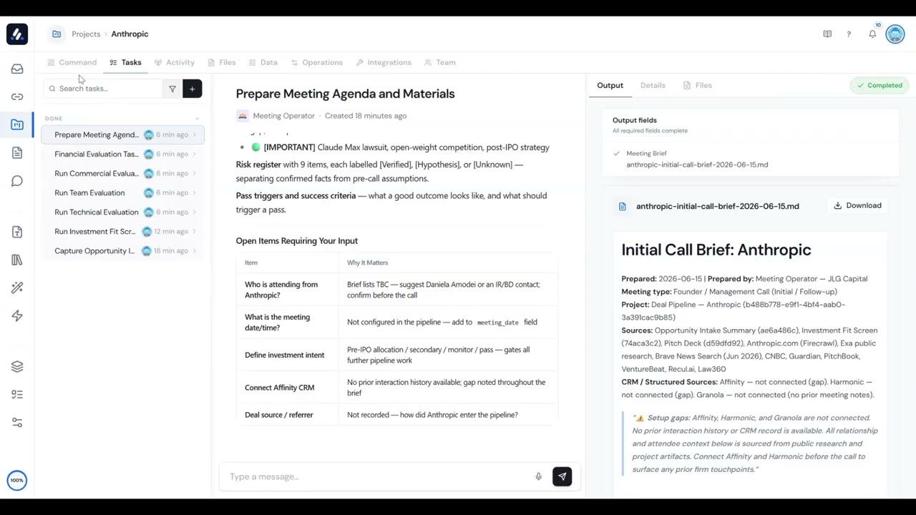Expand Prepare Meeting Agenda row chevron
Viewport: 916px width, 515px height.
tap(194, 134)
